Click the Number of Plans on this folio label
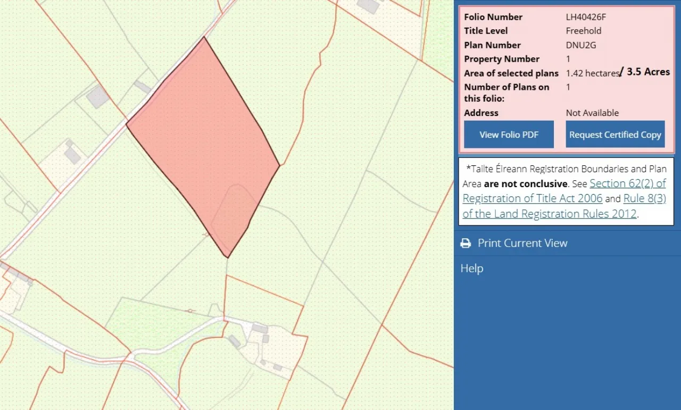681x410 pixels. pos(506,91)
